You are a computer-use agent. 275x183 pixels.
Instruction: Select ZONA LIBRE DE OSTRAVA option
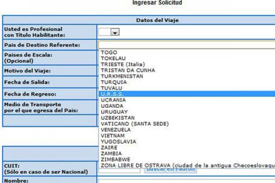tap(187, 165)
